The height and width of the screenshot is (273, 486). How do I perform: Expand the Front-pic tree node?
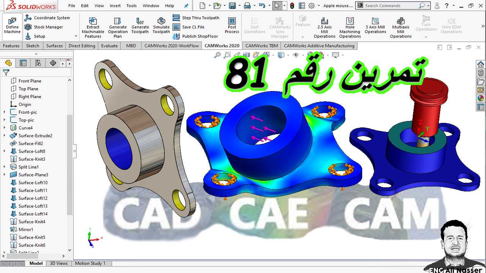[5, 112]
